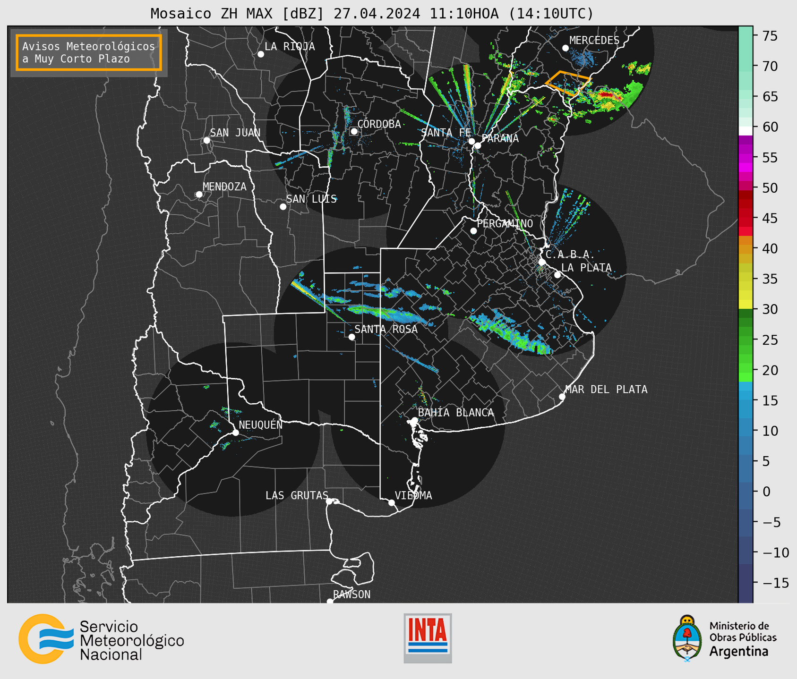Click the SANTA FE city label

[x=446, y=133]
